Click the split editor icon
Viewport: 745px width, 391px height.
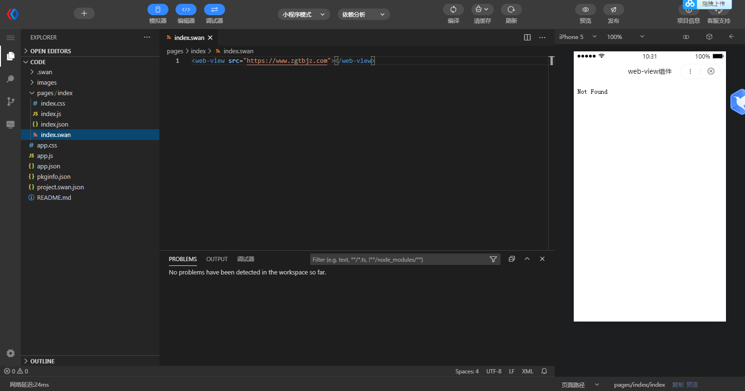pos(527,38)
